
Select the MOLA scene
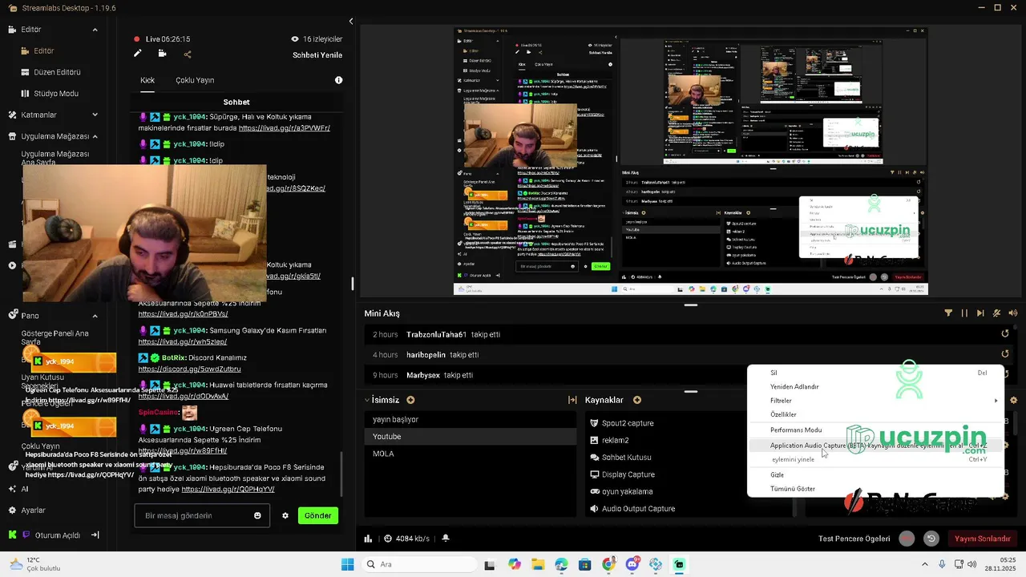471,454
